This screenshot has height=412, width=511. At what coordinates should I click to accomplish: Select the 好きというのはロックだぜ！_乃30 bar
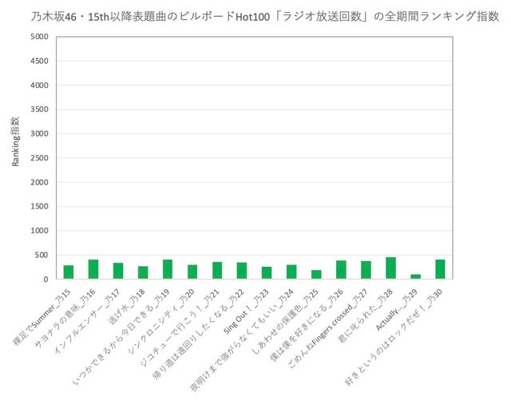click(x=440, y=269)
